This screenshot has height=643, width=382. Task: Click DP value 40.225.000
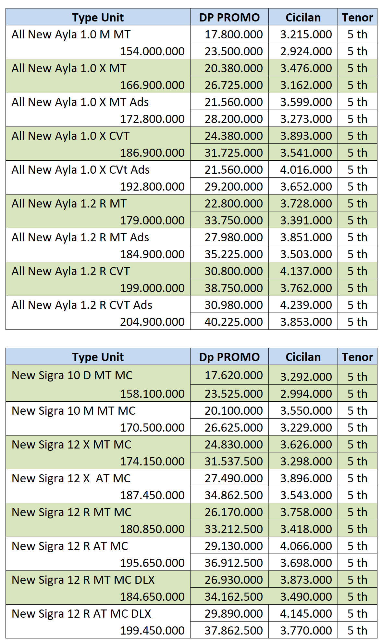click(x=233, y=322)
